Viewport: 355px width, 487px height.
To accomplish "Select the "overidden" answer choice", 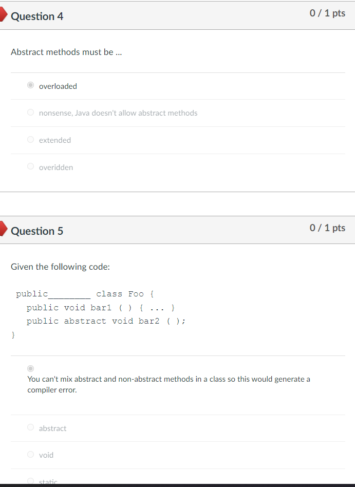I will 30,166.
